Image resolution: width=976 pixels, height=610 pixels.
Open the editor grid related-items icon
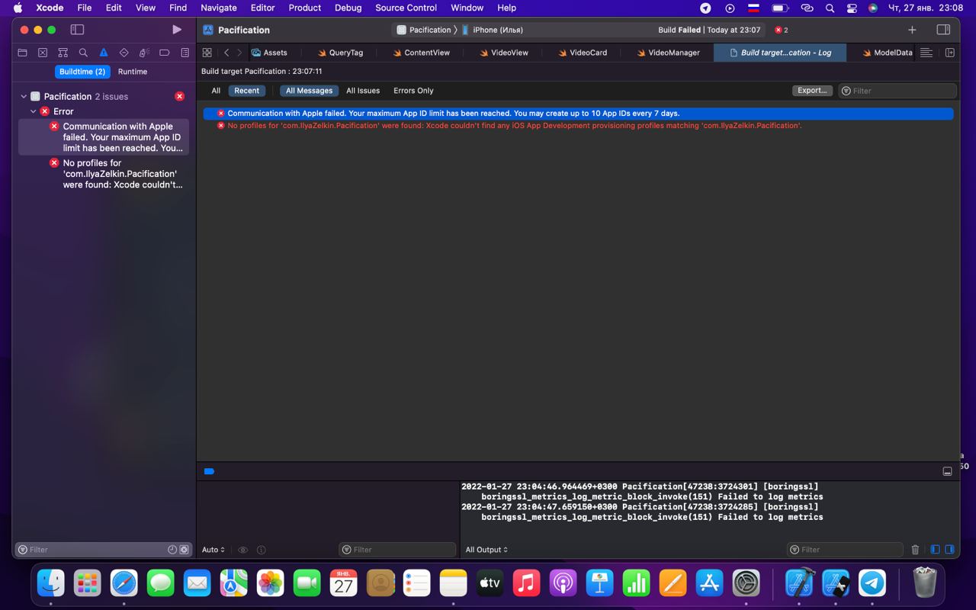(207, 53)
